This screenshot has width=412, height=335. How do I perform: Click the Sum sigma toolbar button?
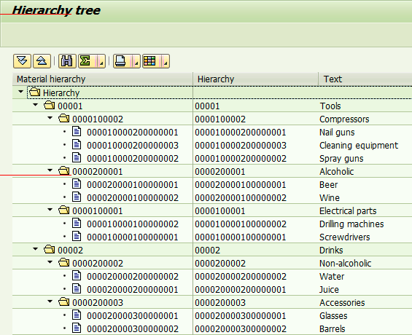[85, 61]
